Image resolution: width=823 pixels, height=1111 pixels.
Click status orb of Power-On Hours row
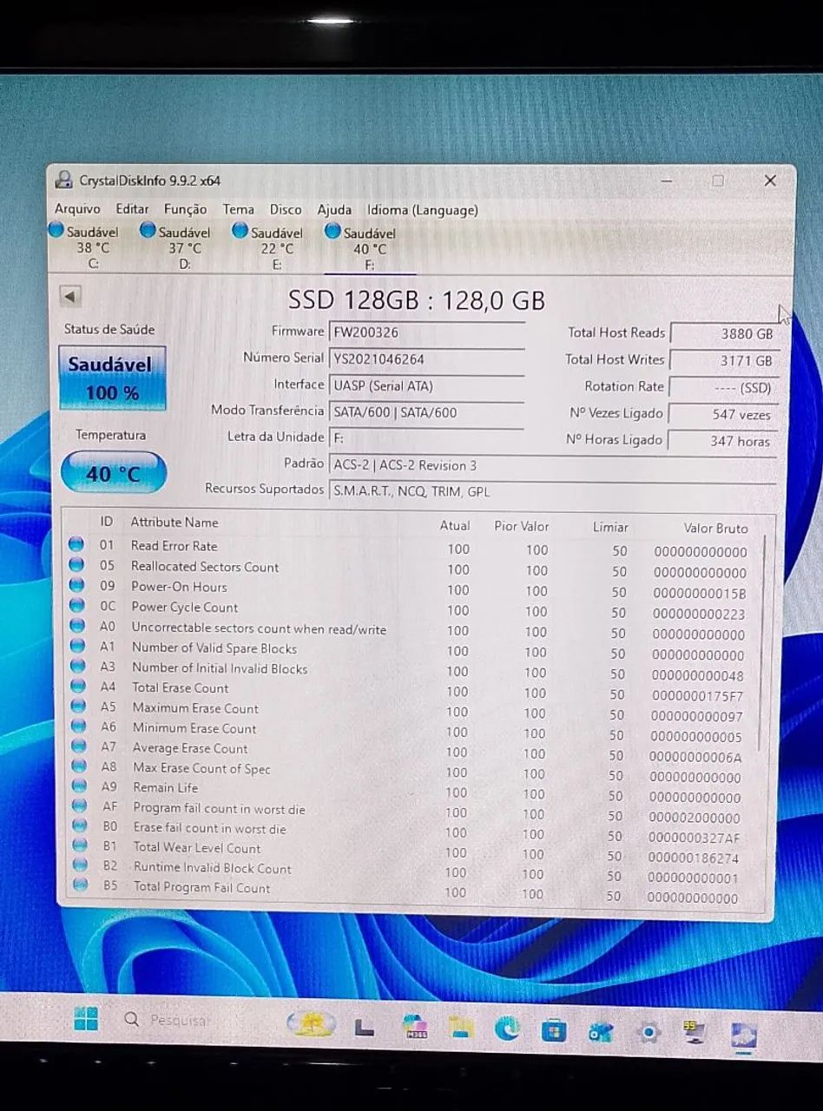[76, 585]
